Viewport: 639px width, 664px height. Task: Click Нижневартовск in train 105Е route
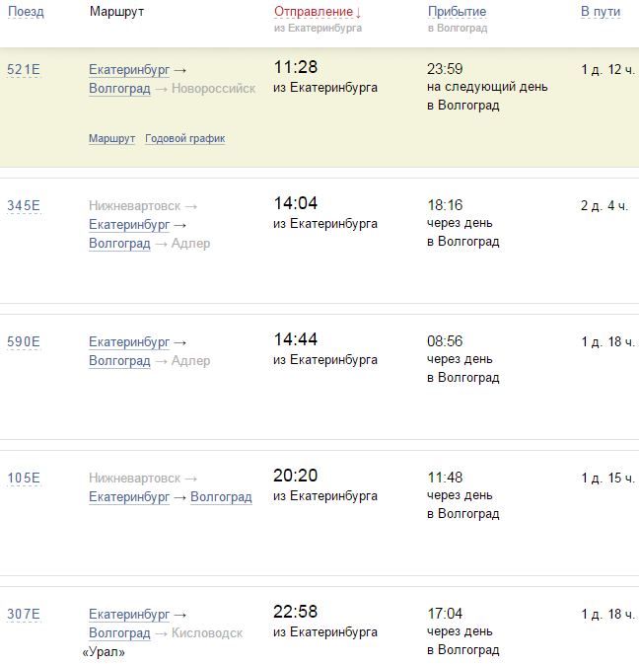135,479
